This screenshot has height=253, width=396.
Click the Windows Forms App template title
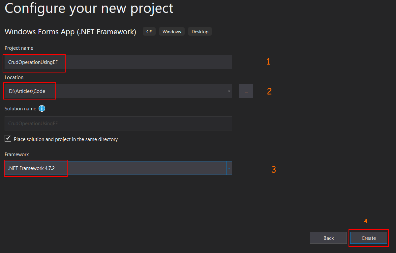[70, 32]
